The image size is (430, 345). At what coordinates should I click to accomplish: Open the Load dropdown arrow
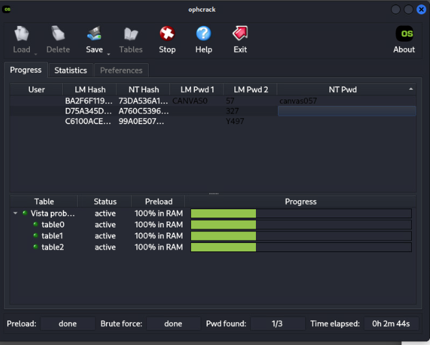click(x=35, y=53)
